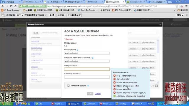The width and height of the screenshot is (189, 106).
Task: Click the Windows Start button
Action: tap(6, 104)
